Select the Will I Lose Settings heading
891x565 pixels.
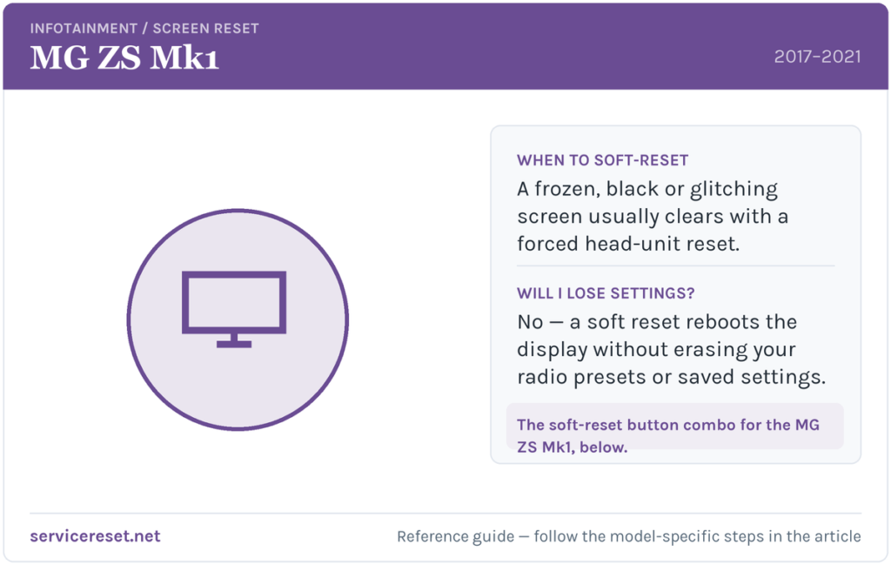[606, 293]
